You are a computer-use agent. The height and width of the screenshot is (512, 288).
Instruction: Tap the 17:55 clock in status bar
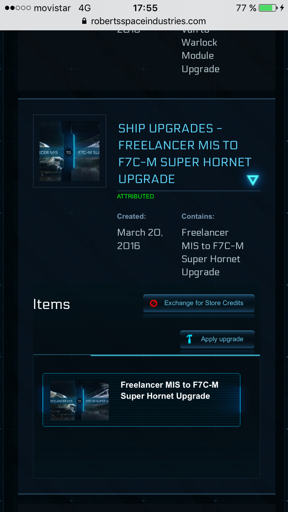(x=145, y=8)
